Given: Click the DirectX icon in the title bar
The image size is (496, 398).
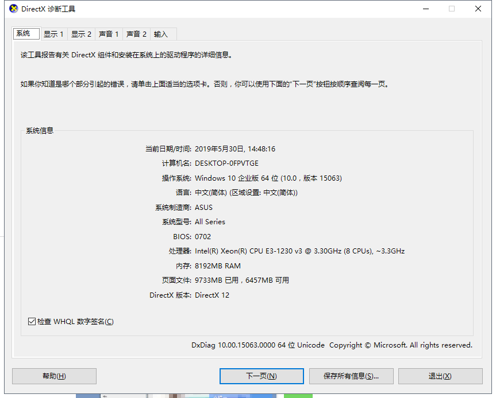Looking at the screenshot, I should 14,9.
